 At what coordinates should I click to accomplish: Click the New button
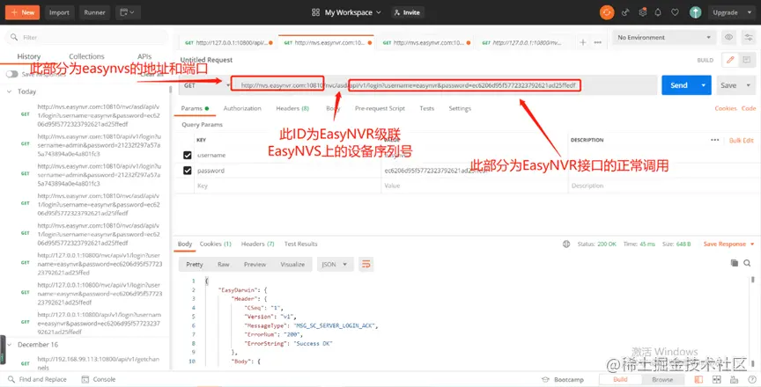pyautogui.click(x=23, y=12)
